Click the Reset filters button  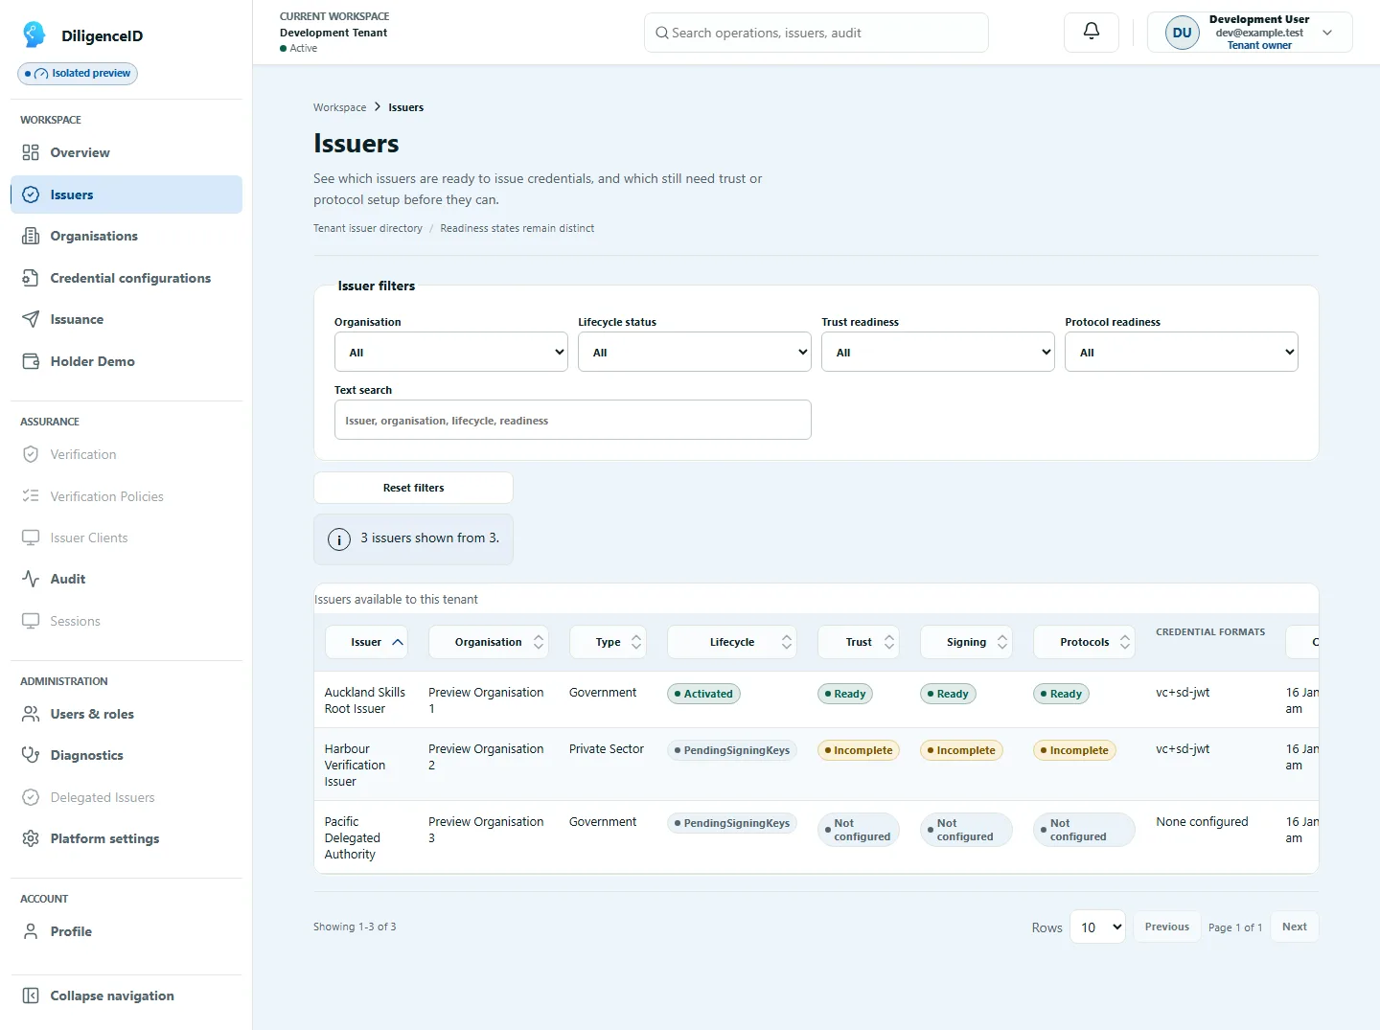click(x=413, y=488)
